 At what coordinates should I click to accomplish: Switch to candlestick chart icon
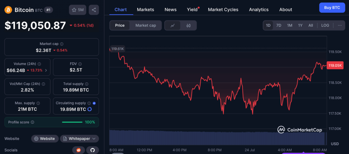(x=188, y=26)
